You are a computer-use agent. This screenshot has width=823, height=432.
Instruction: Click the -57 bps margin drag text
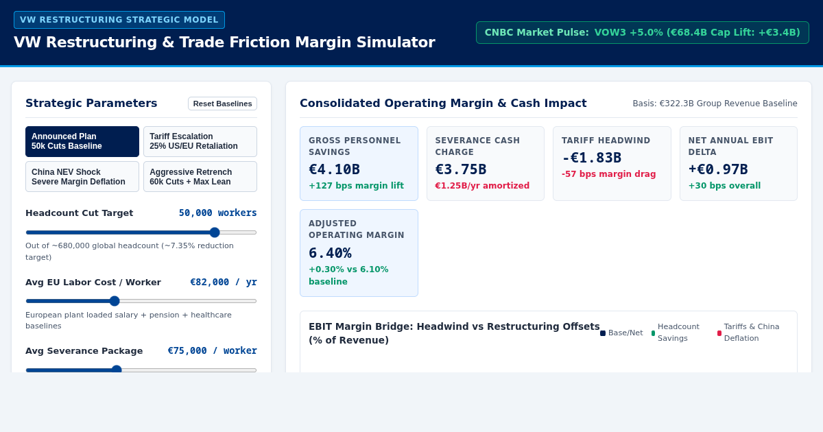609,174
